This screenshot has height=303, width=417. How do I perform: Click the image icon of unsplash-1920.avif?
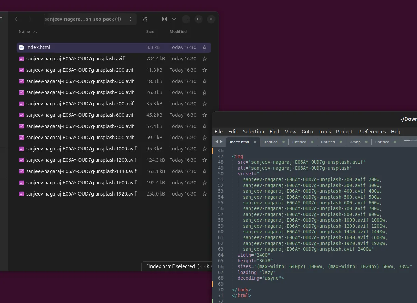[21, 194]
